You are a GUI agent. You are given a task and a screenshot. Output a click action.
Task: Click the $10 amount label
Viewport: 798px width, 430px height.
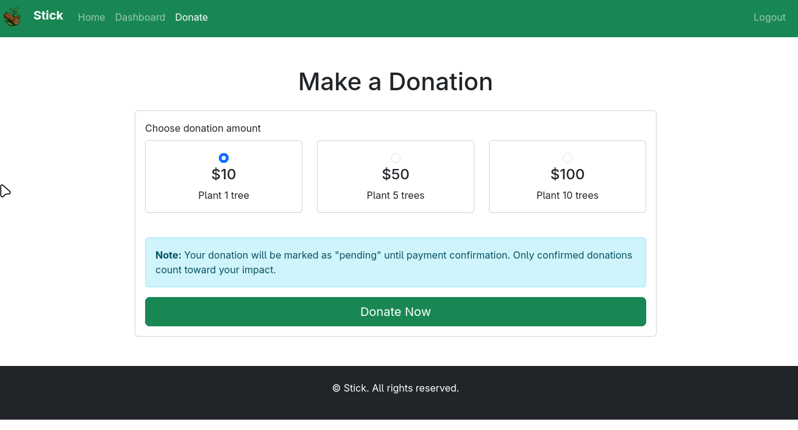tap(224, 174)
